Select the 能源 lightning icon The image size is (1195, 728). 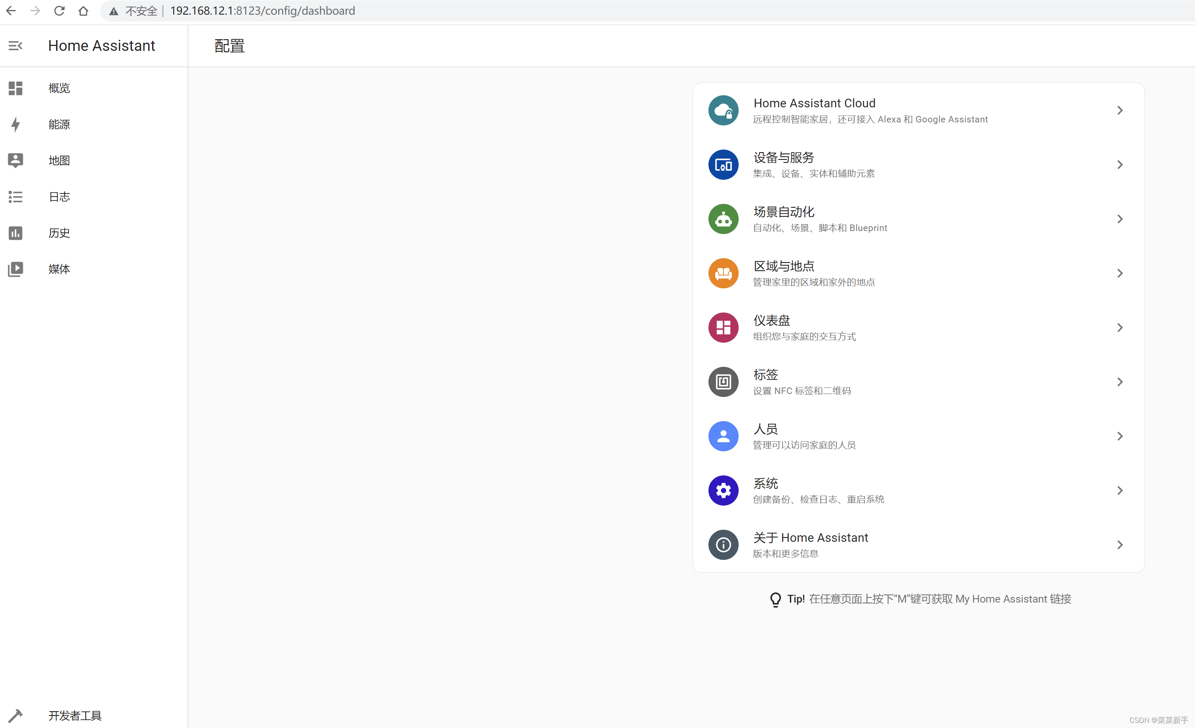click(15, 124)
